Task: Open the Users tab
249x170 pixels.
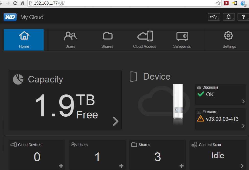Action: (x=70, y=40)
